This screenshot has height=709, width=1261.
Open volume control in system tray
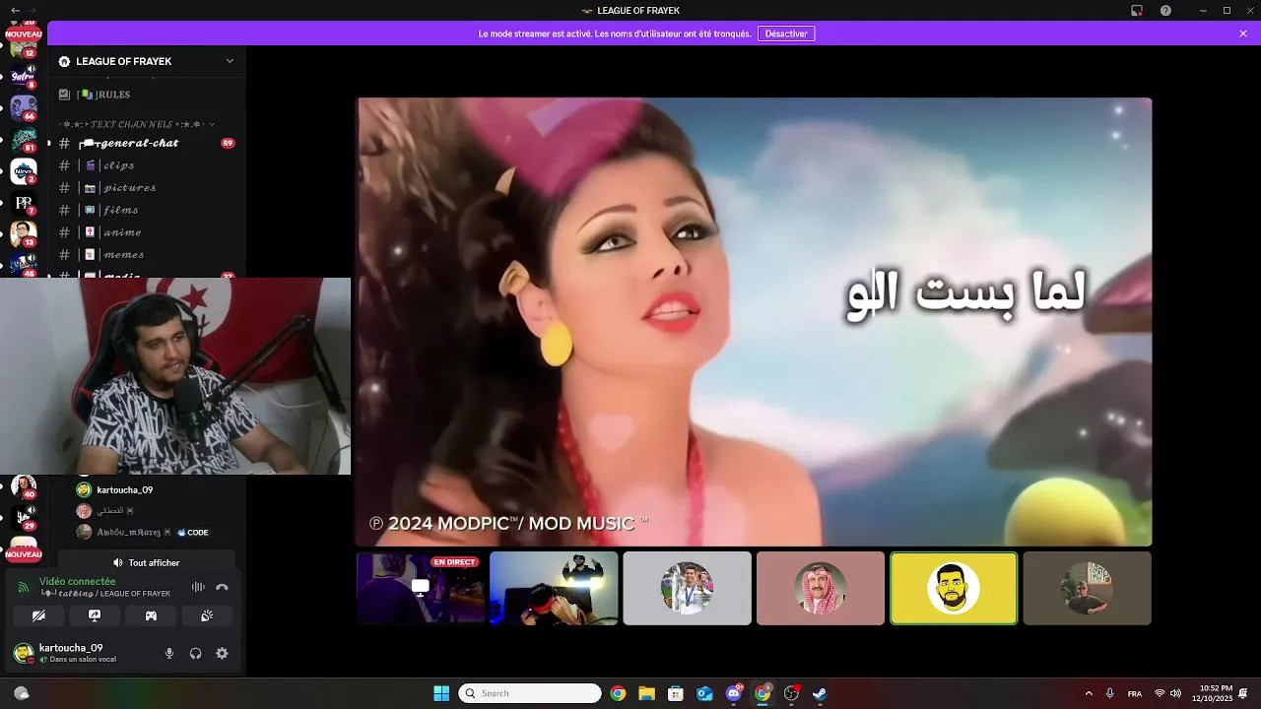pyautogui.click(x=1175, y=693)
